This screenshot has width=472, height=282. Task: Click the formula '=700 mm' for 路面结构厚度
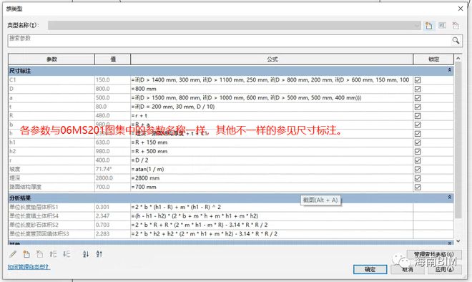(x=144, y=187)
